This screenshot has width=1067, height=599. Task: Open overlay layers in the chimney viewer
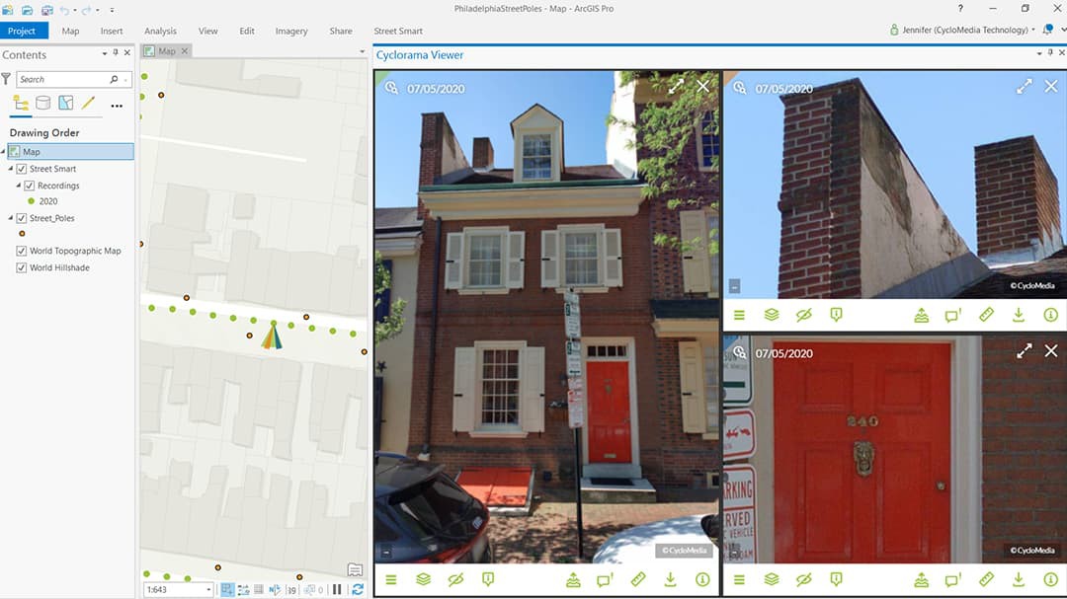[772, 315]
